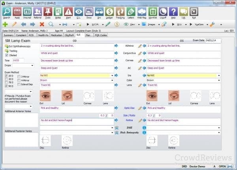Click the green plus add icon

5,24
